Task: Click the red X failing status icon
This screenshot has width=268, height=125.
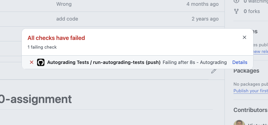Action: click(x=32, y=62)
